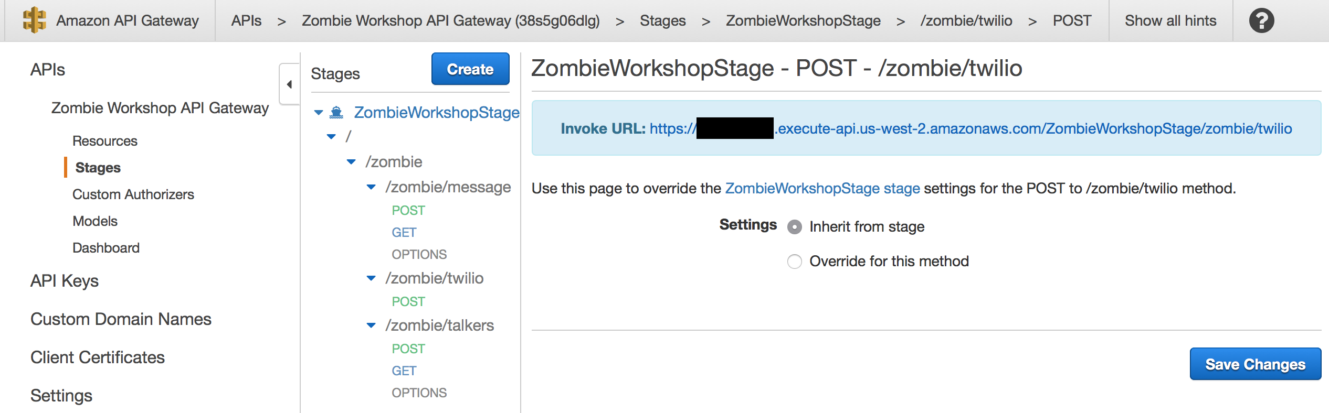1329x413 pixels.
Task: Collapse the /zombie/talkers node
Action: pos(371,325)
